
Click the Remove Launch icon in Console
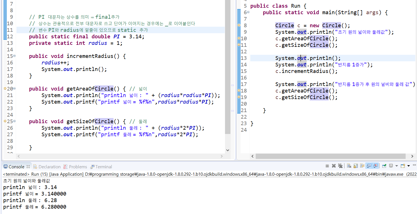tap(334, 166)
